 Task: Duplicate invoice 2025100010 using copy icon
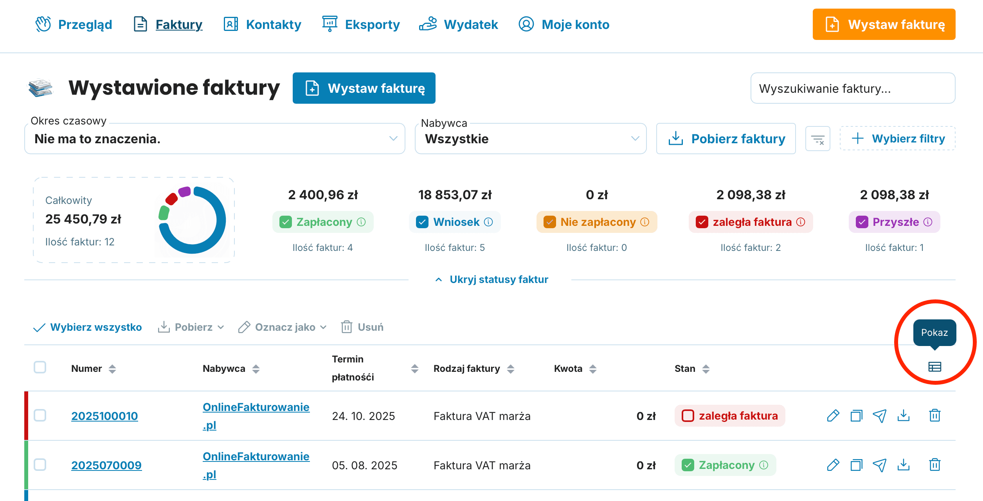click(856, 416)
